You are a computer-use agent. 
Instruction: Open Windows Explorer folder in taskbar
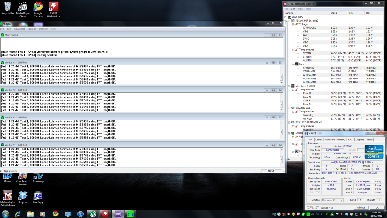point(30,214)
